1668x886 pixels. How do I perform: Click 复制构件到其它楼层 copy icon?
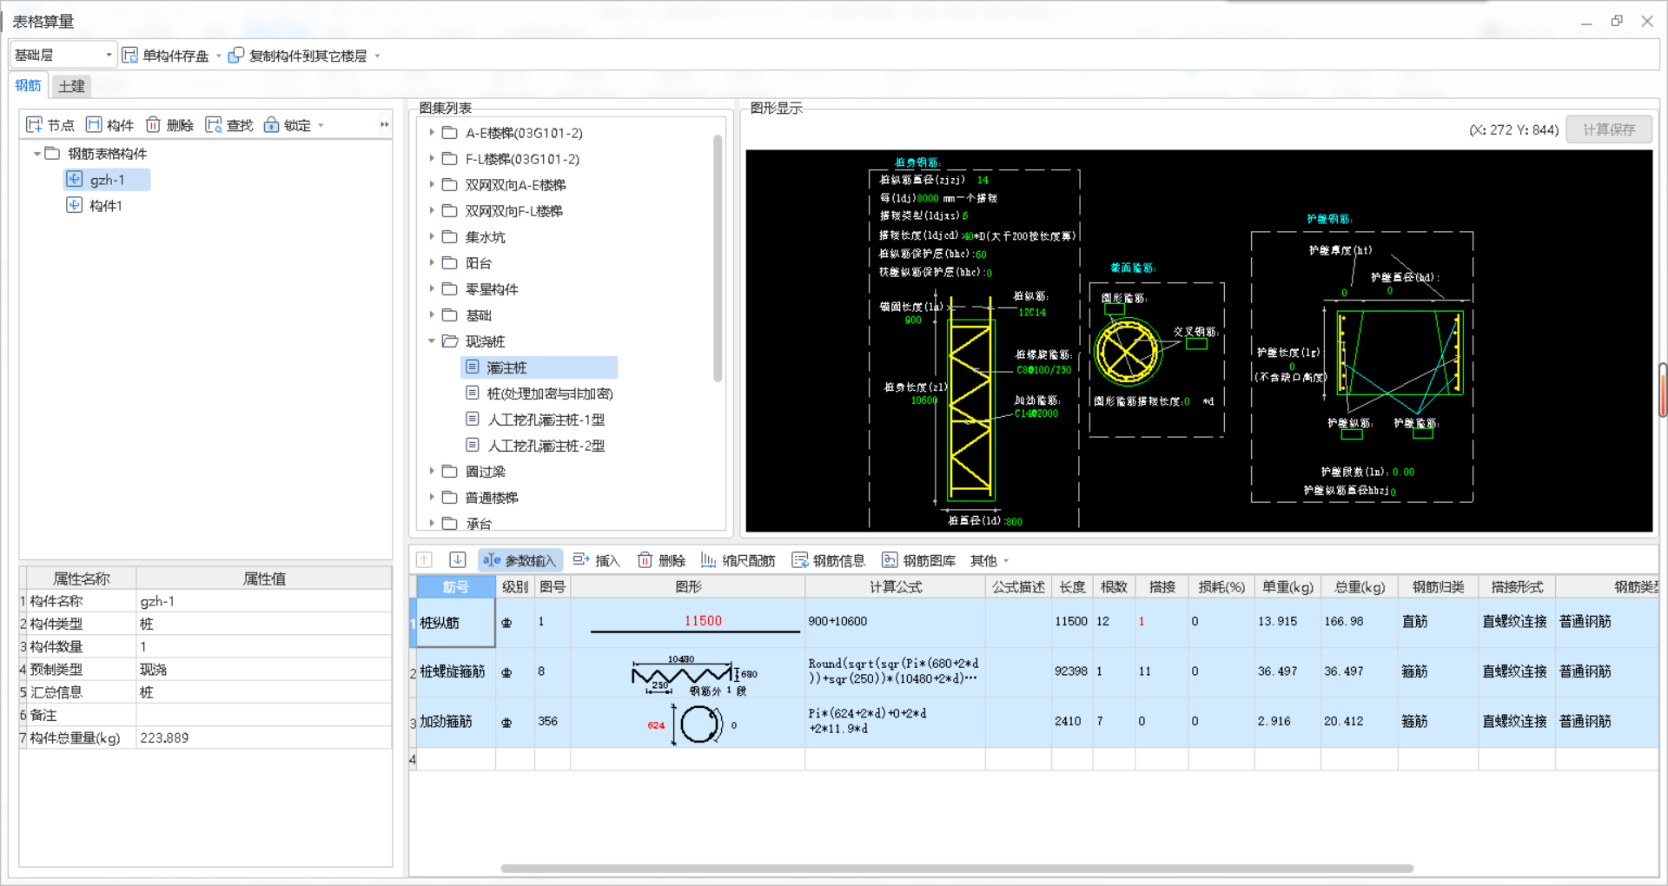tap(235, 56)
